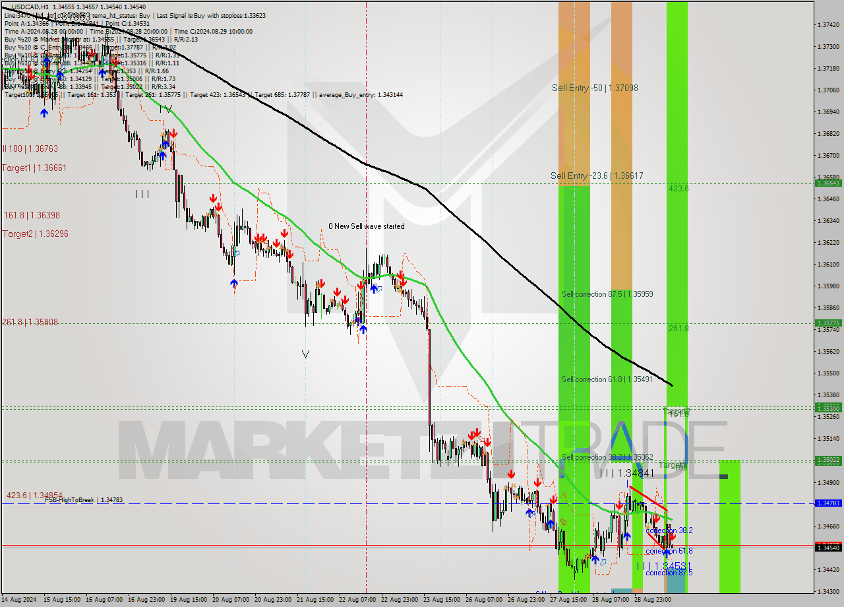844x607 pixels.
Task: Click the 1.35620 price axis value
Action: [x=828, y=352]
